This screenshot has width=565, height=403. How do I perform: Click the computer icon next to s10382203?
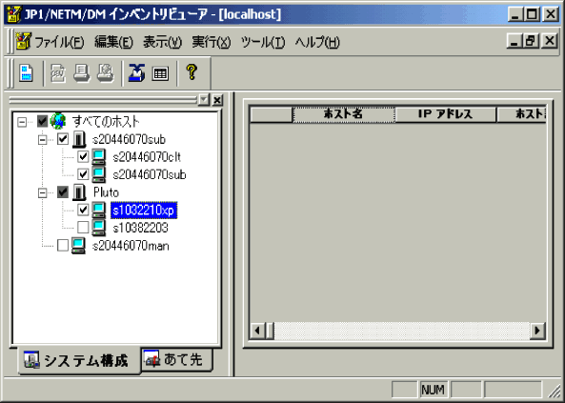tap(98, 228)
